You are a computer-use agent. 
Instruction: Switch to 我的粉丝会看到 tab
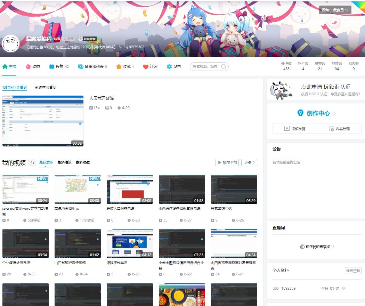pyautogui.click(x=15, y=88)
